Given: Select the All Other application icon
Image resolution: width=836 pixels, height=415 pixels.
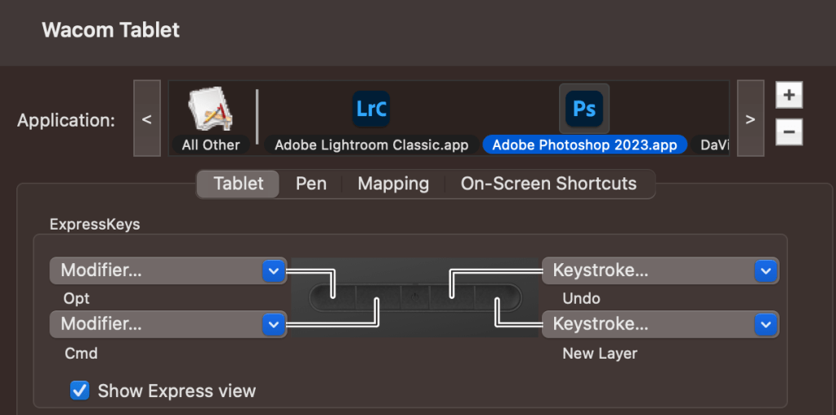Looking at the screenshot, I should 211,110.
